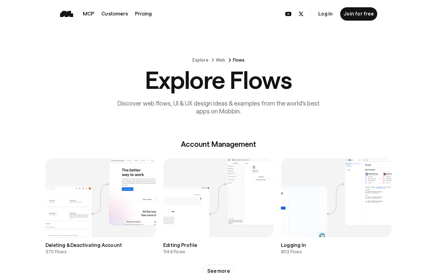Click the Log in link
This screenshot has height=273, width=437.
[325, 14]
